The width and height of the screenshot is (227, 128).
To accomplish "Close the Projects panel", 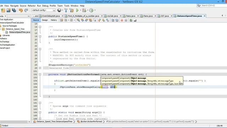I will [x=5, y=16].
